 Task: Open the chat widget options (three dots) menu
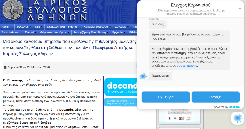pos(239,9)
